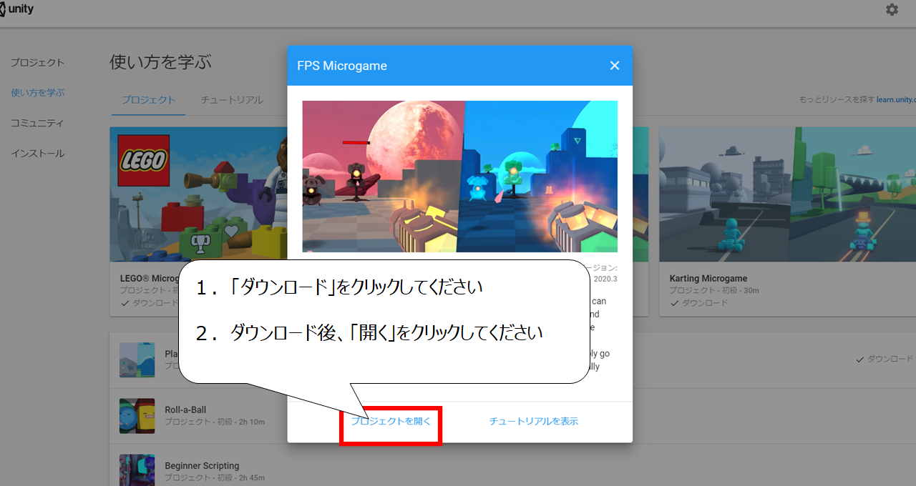Viewport: 916px width, 486px height.
Task: Close the FPS Microgame dialog
Action: pos(614,66)
